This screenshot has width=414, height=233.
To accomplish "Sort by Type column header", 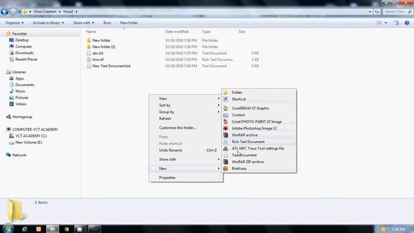I will 206,32.
